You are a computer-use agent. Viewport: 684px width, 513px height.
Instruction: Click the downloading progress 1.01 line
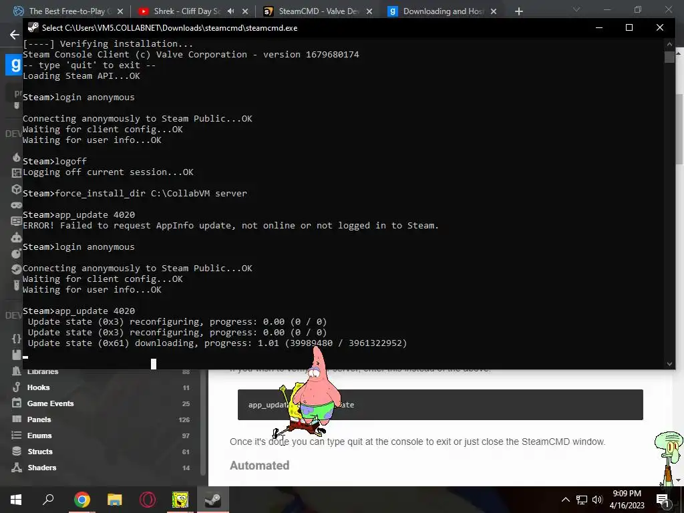[x=217, y=343]
